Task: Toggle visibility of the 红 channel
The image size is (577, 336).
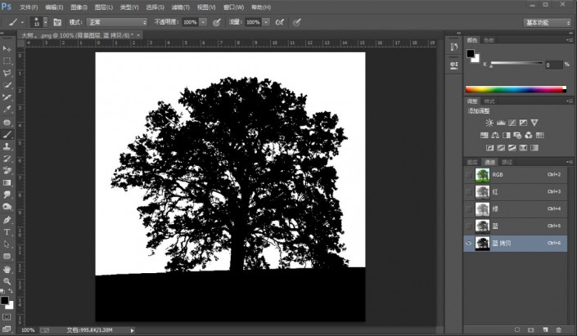Action: coord(468,192)
